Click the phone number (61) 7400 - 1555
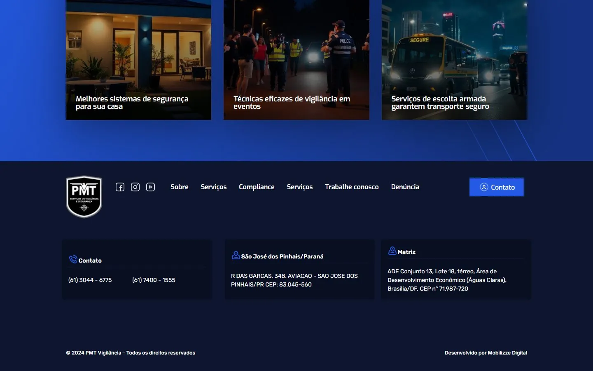593x371 pixels. (154, 280)
